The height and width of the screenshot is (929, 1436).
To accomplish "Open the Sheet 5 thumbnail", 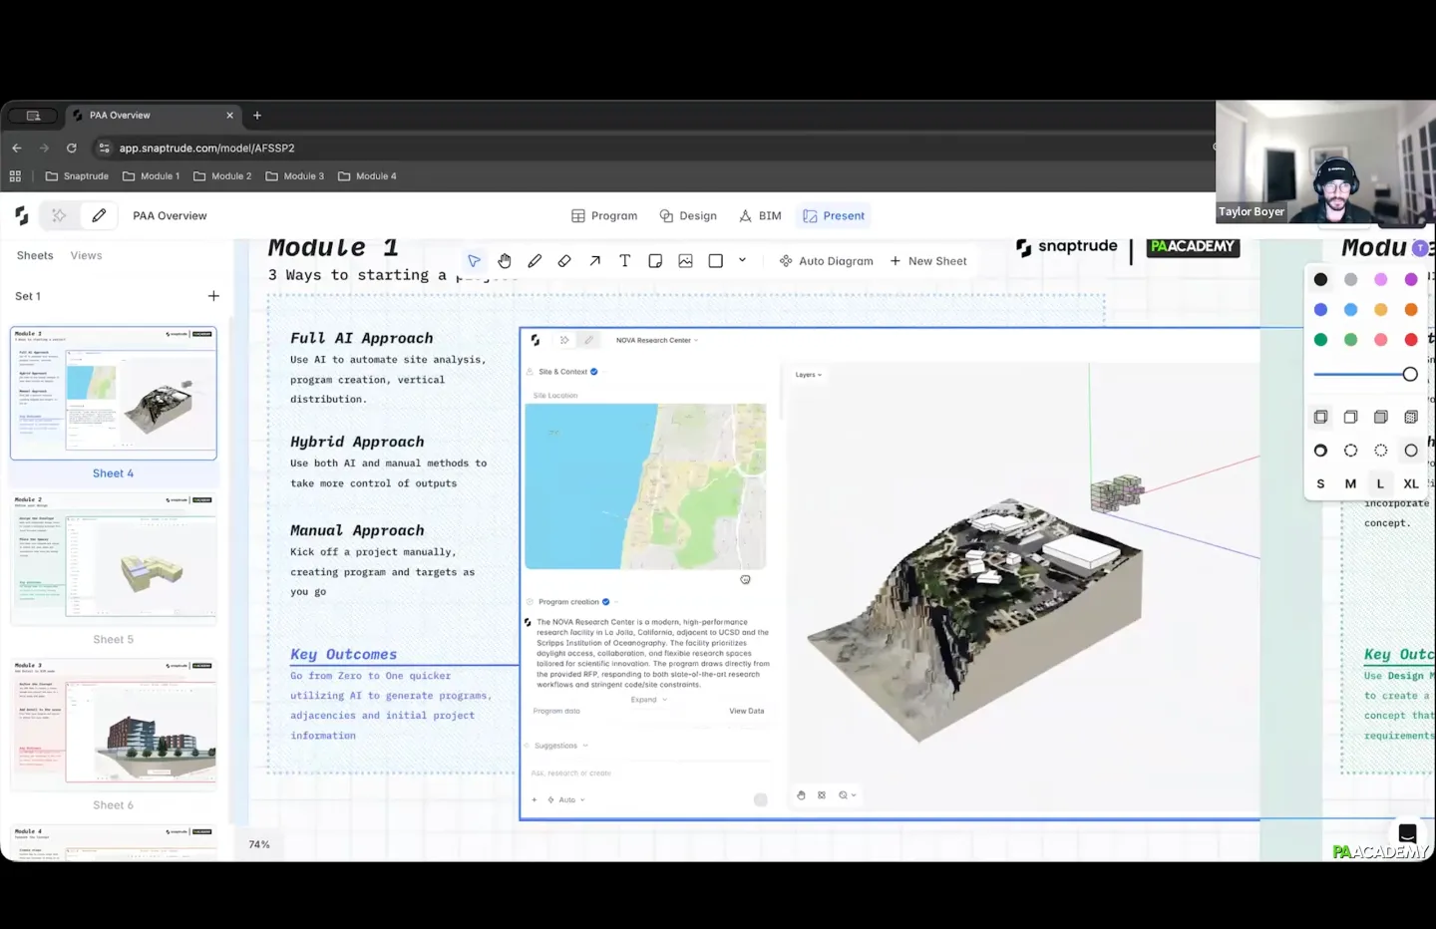I will [114, 560].
